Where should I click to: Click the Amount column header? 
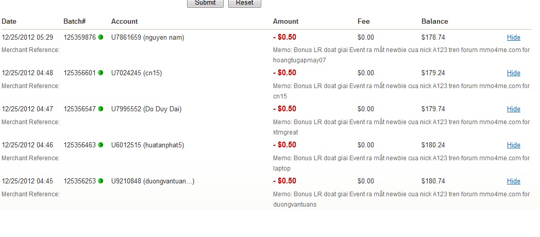pyautogui.click(x=285, y=22)
